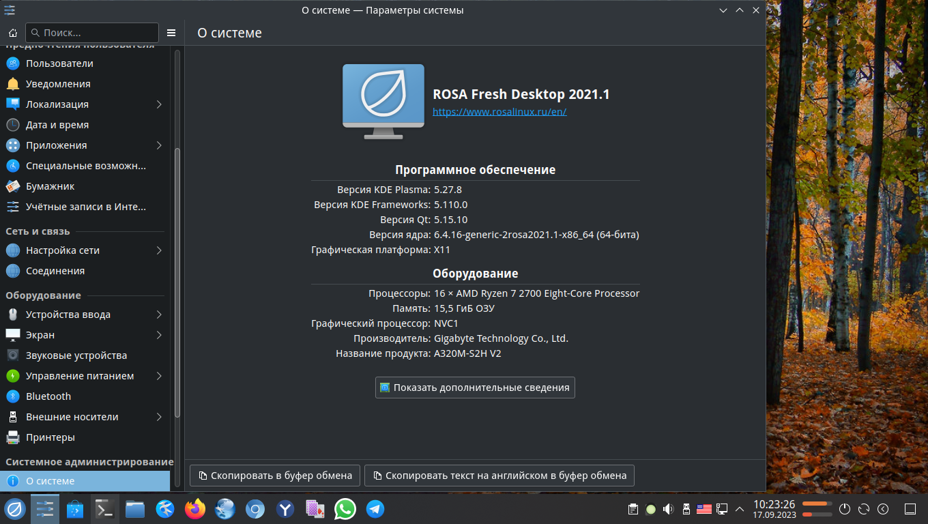Toggle the show desktop button in the panel
This screenshot has height=524, width=928.
[909, 509]
